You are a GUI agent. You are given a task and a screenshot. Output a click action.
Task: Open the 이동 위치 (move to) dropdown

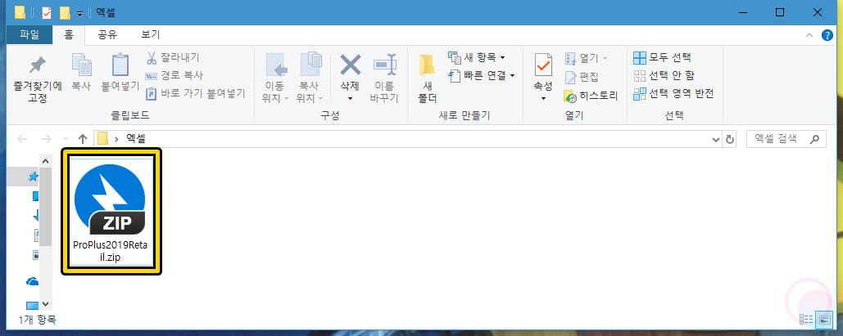coord(276,79)
